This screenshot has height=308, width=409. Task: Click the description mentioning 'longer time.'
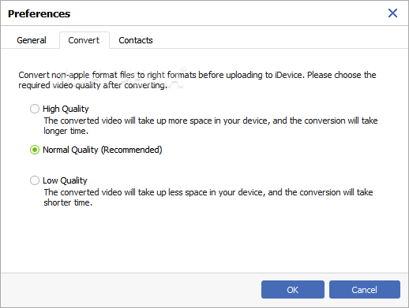coord(211,125)
